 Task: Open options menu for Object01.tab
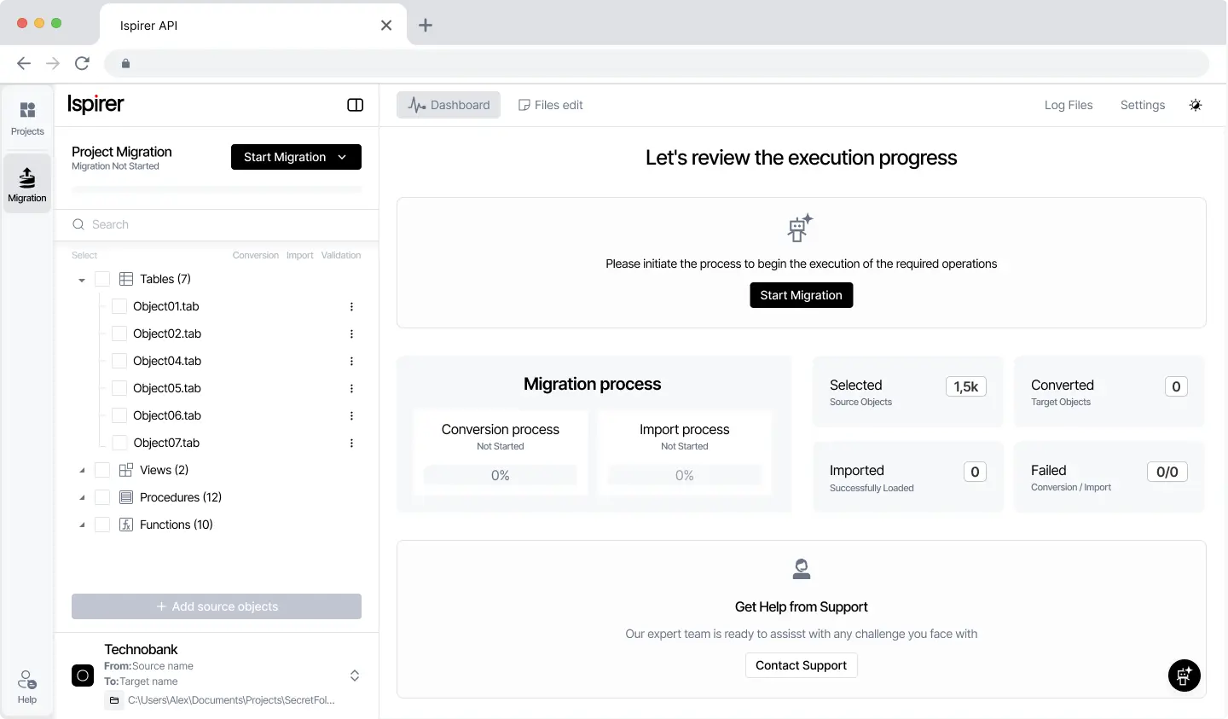pyautogui.click(x=351, y=306)
